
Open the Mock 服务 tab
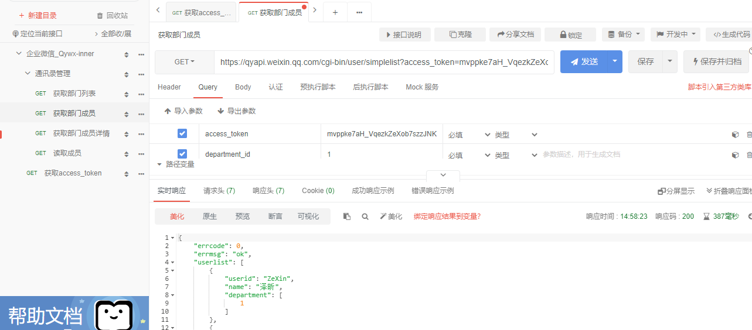[x=422, y=87]
